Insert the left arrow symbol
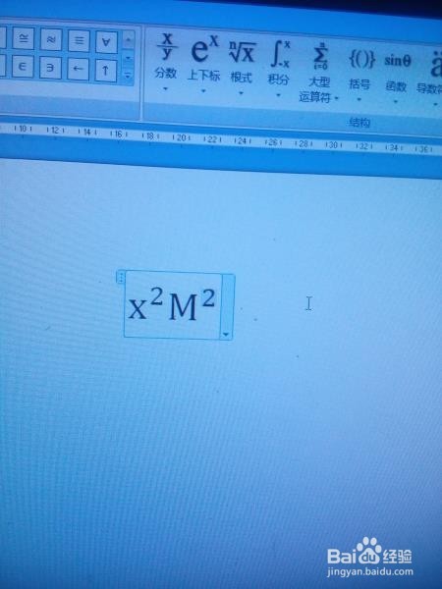The height and width of the screenshot is (589, 442). (x=78, y=69)
